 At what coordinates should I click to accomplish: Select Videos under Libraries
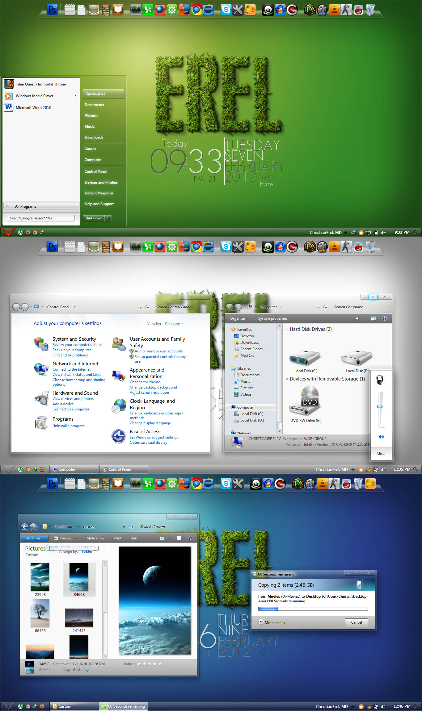[x=246, y=394]
